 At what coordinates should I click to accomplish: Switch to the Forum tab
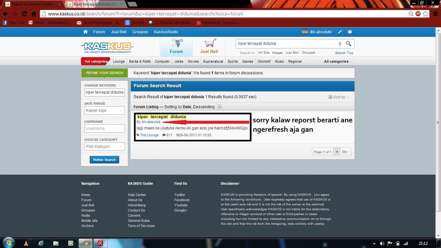coord(176,46)
